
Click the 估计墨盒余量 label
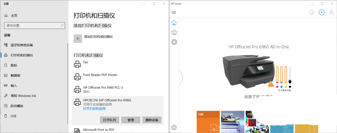coord(284,90)
